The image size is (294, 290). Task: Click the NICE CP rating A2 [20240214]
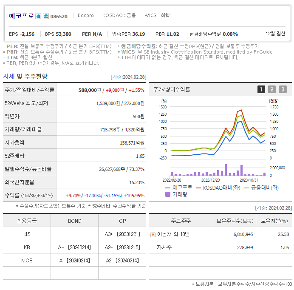point(122,261)
